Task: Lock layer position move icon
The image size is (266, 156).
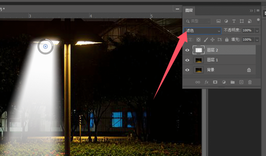Action: (212, 40)
